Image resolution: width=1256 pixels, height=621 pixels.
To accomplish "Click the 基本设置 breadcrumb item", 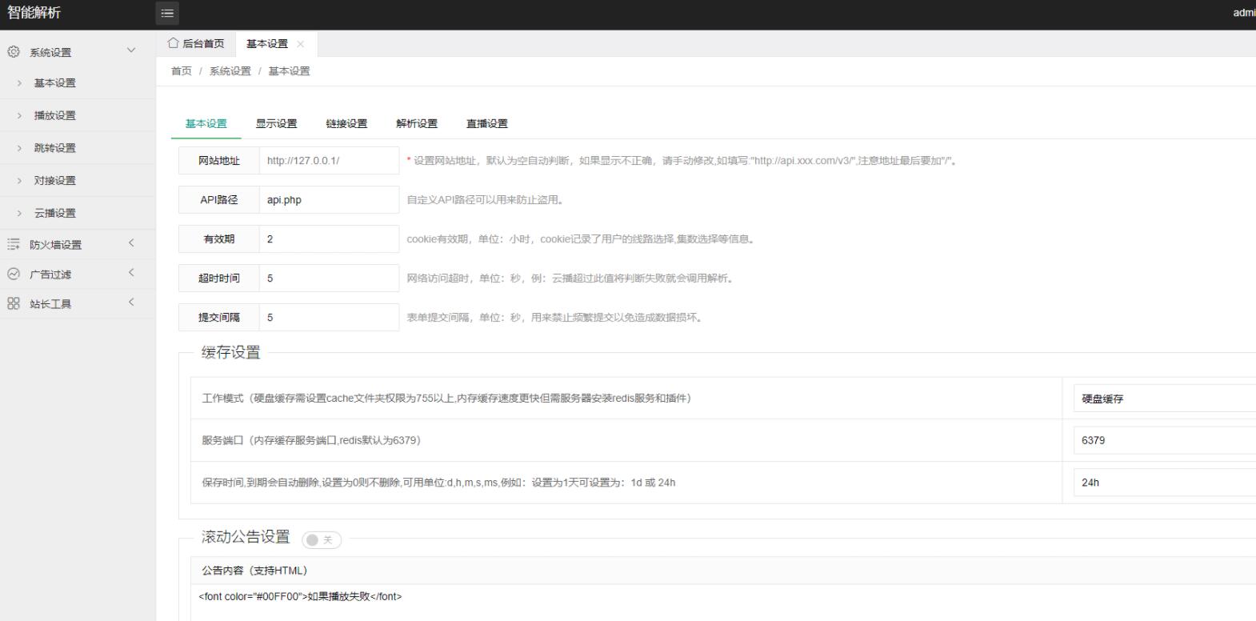I will pyautogui.click(x=289, y=71).
